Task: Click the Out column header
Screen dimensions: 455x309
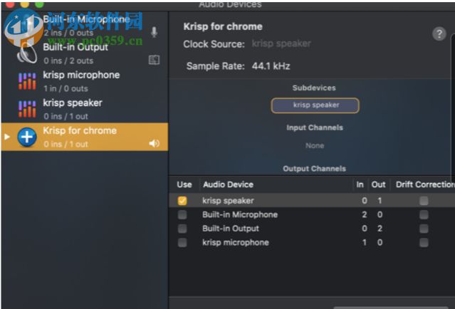Action: tap(378, 184)
